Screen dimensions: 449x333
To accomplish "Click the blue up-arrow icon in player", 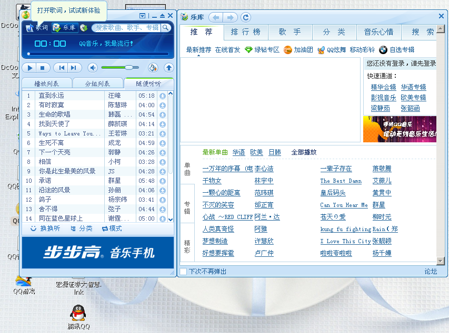I will 168,68.
